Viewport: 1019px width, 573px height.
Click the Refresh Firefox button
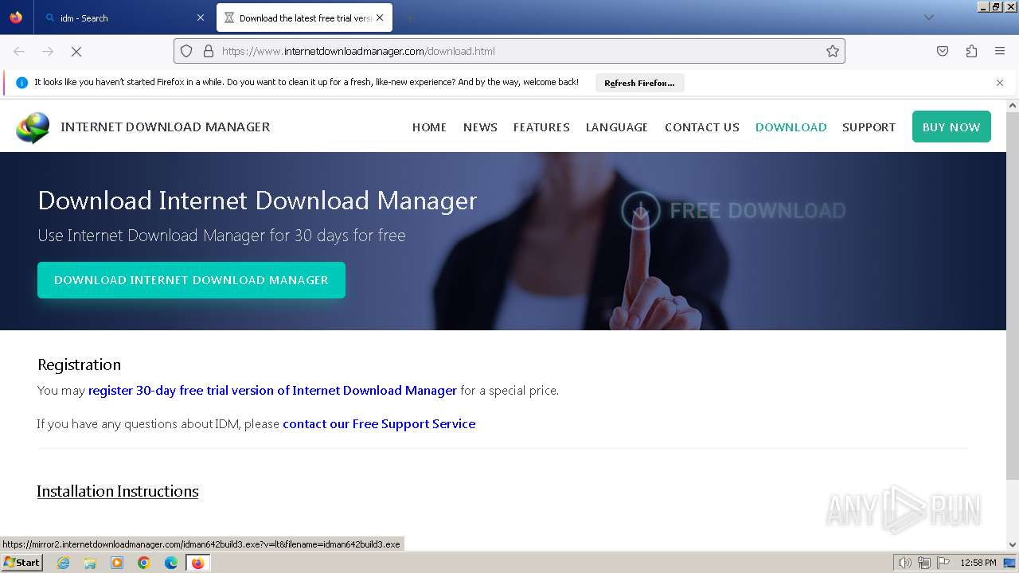coord(639,83)
